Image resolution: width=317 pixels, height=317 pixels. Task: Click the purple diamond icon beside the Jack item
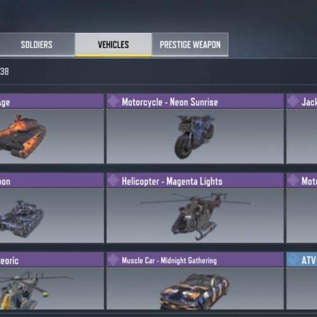click(x=294, y=101)
